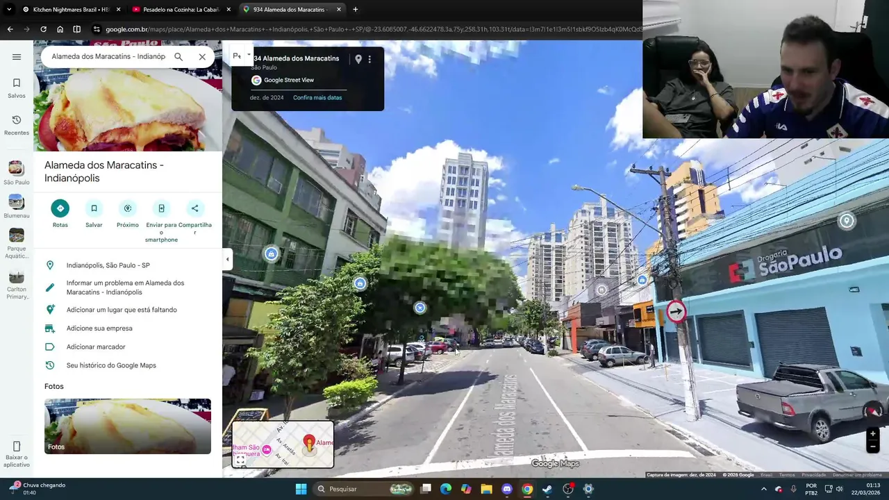Click blue place marker above parked cars
Viewport: 889px width, 500px height.
coord(420,308)
